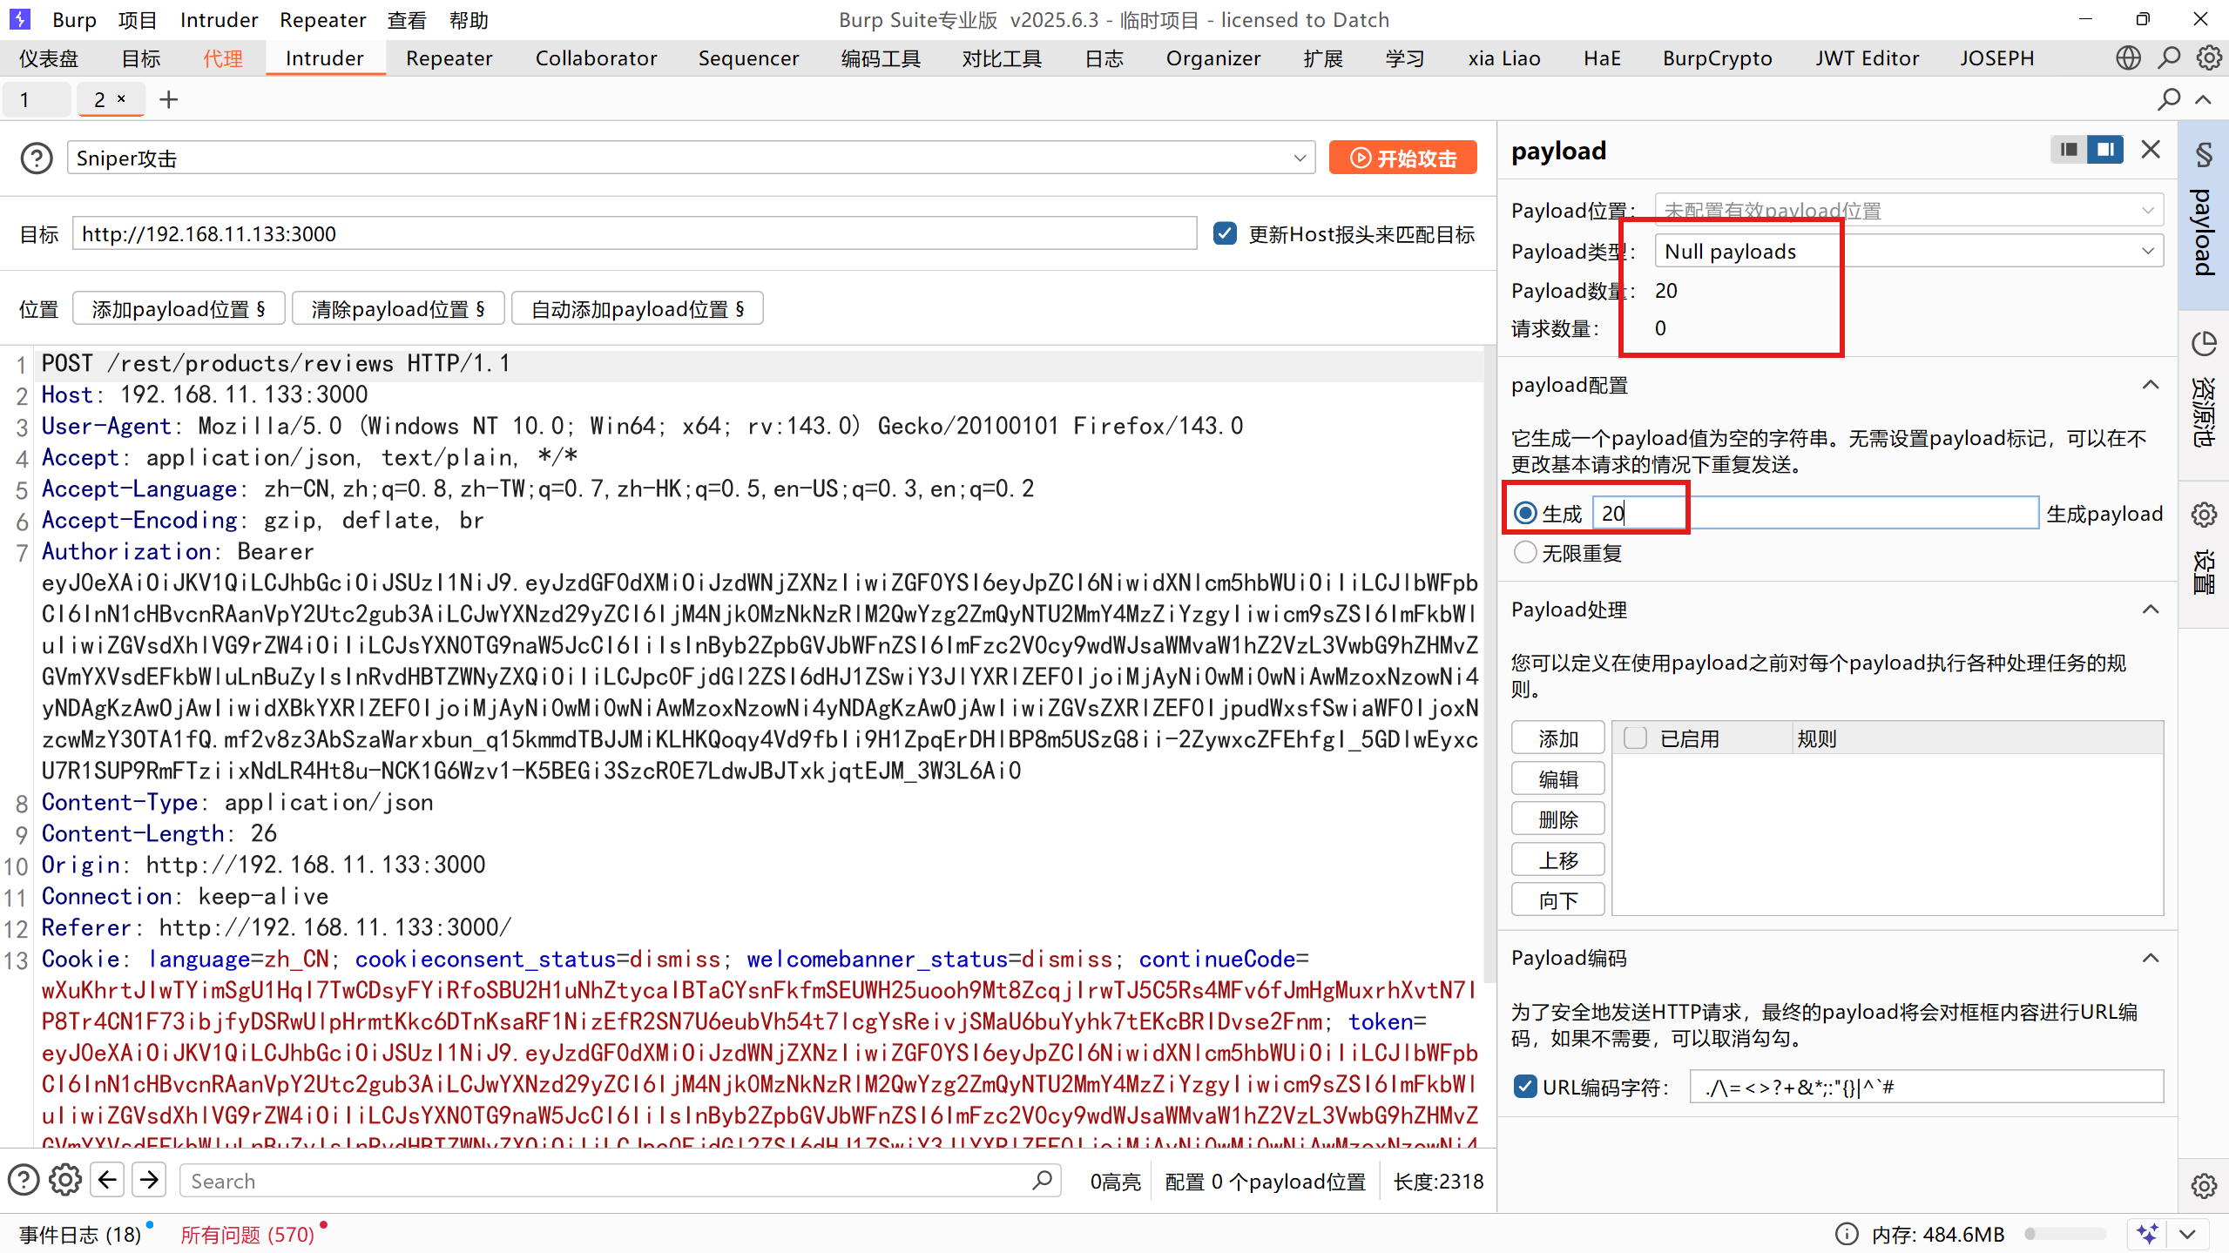Image resolution: width=2229 pixels, height=1253 pixels.
Task: Disable the URL编码字符 checkbox
Action: pos(1524,1087)
